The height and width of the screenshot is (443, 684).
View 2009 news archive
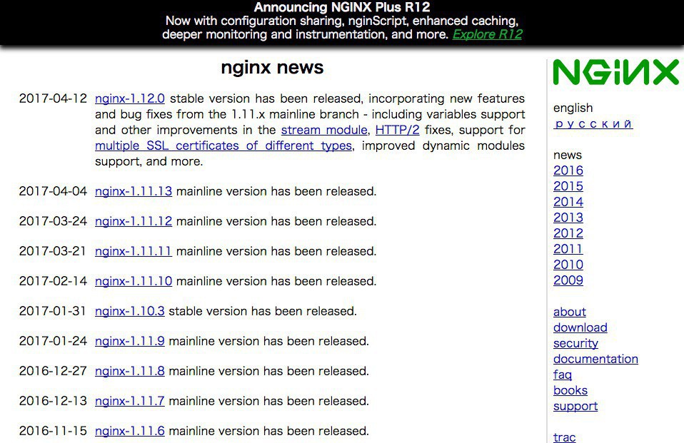tap(568, 280)
